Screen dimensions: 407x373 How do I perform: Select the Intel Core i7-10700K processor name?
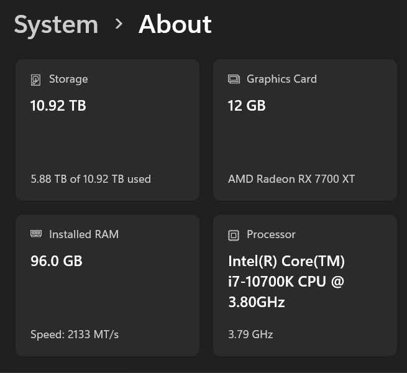click(286, 282)
